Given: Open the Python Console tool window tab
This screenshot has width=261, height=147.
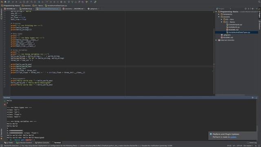Looking at the screenshot, I should tap(42, 143).
